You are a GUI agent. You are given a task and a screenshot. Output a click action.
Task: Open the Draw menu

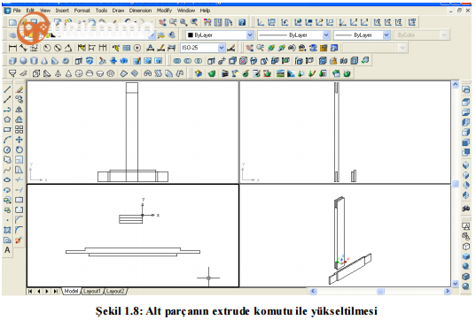pyautogui.click(x=118, y=11)
